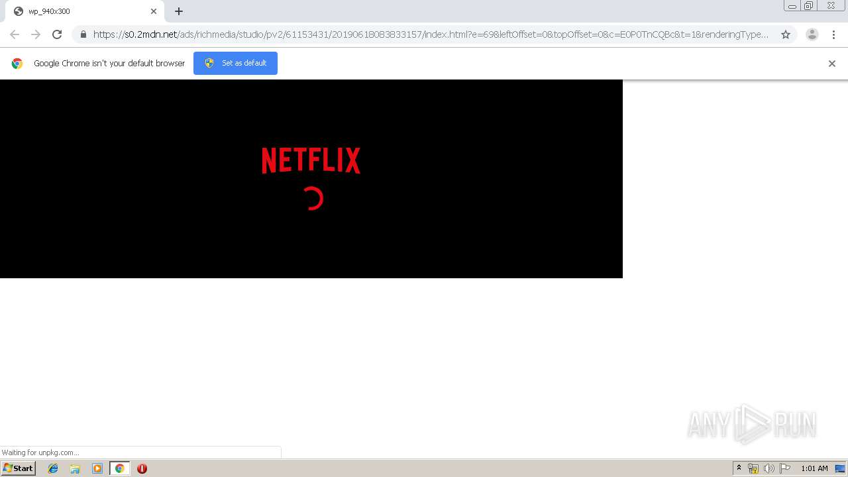Open Windows Media Player from taskbar

pyautogui.click(x=97, y=468)
